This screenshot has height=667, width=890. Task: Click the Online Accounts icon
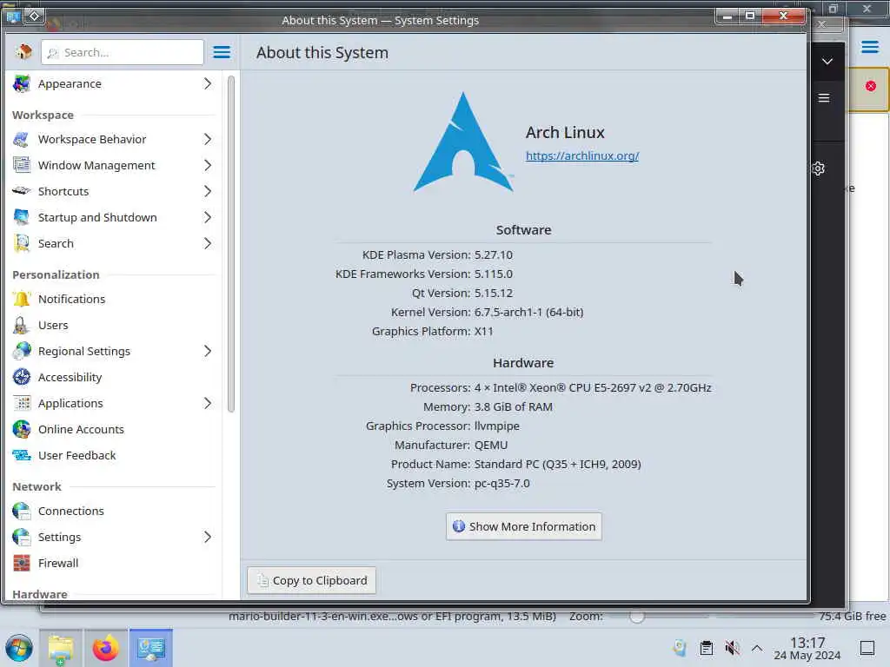coord(22,429)
